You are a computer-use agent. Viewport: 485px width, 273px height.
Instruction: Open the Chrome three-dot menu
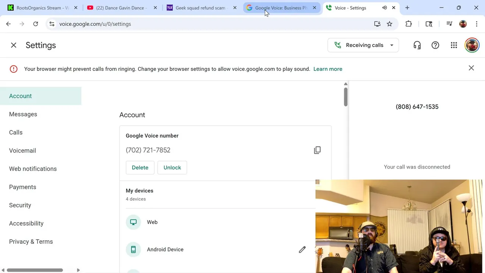(477, 24)
